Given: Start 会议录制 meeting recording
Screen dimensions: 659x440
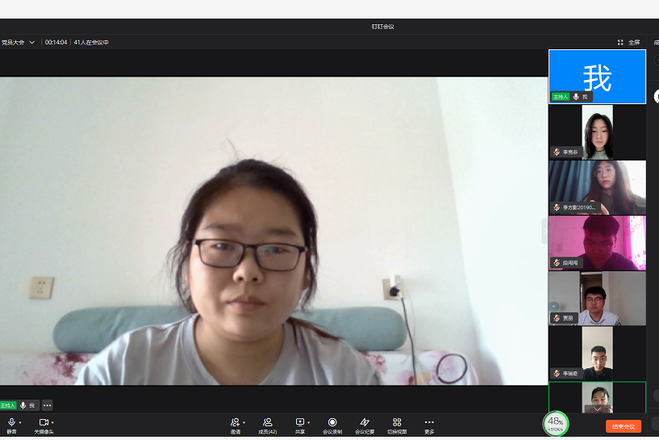Looking at the screenshot, I should 332,423.
